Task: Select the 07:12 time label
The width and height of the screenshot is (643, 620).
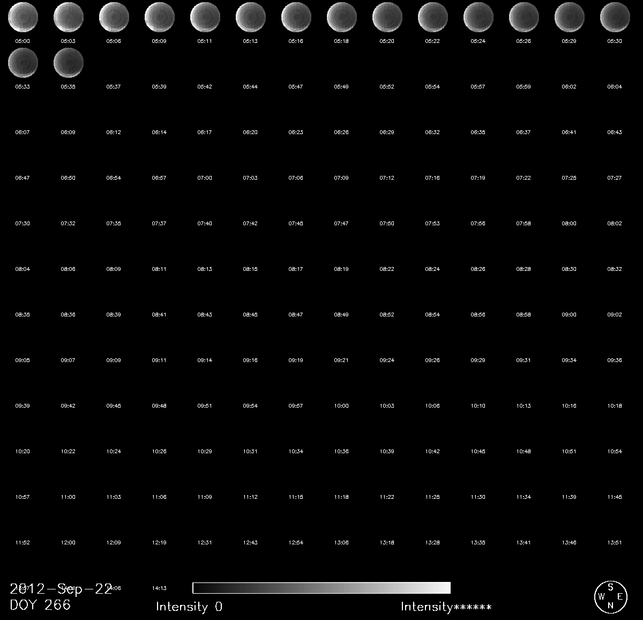Action: point(387,178)
